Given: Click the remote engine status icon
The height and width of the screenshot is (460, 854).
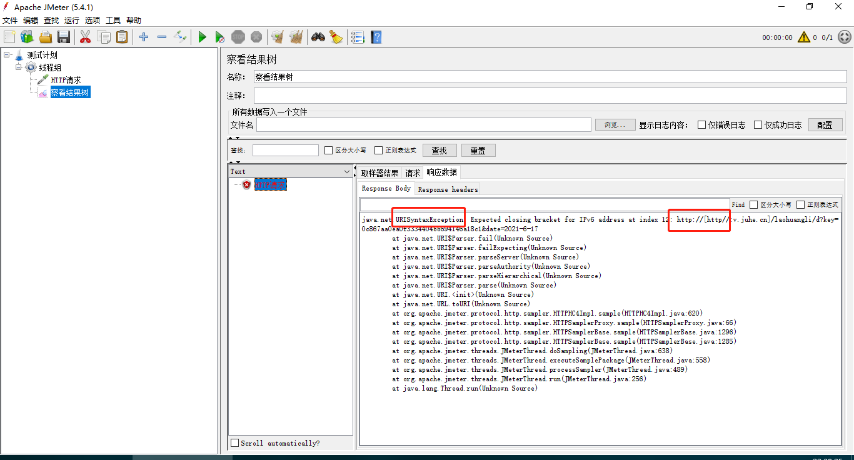Looking at the screenshot, I should [x=844, y=37].
